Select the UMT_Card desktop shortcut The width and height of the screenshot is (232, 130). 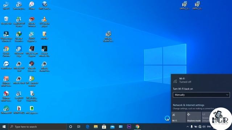pos(44,6)
